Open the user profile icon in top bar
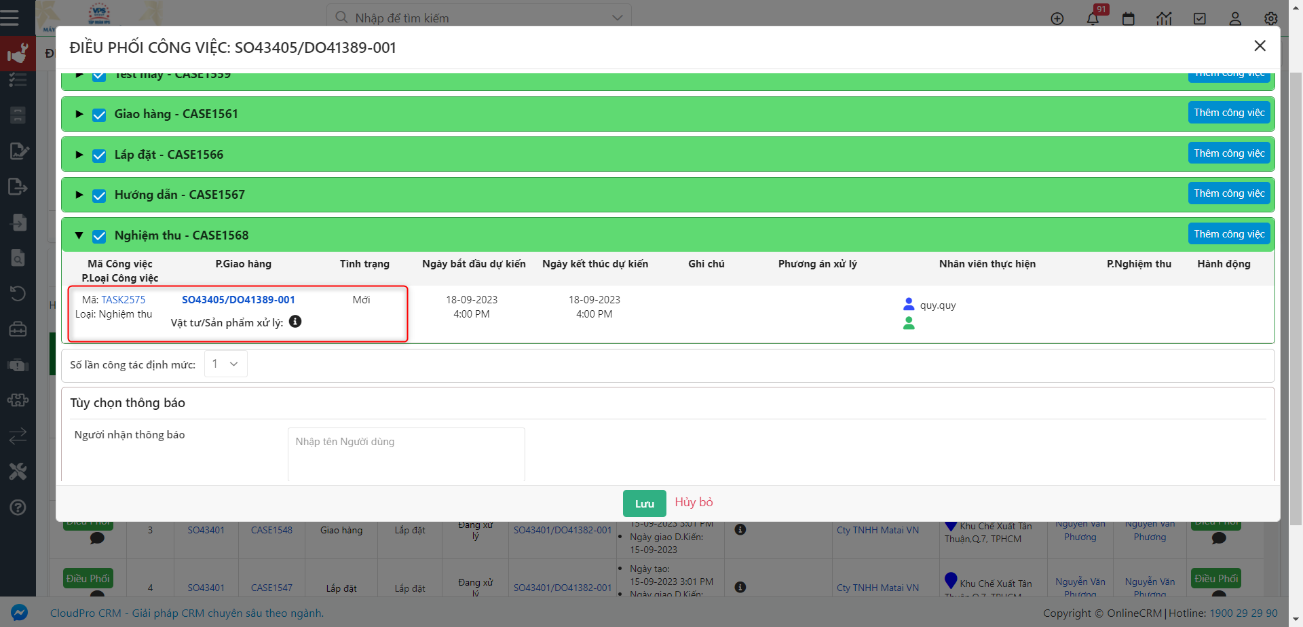The height and width of the screenshot is (627, 1303). tap(1235, 18)
